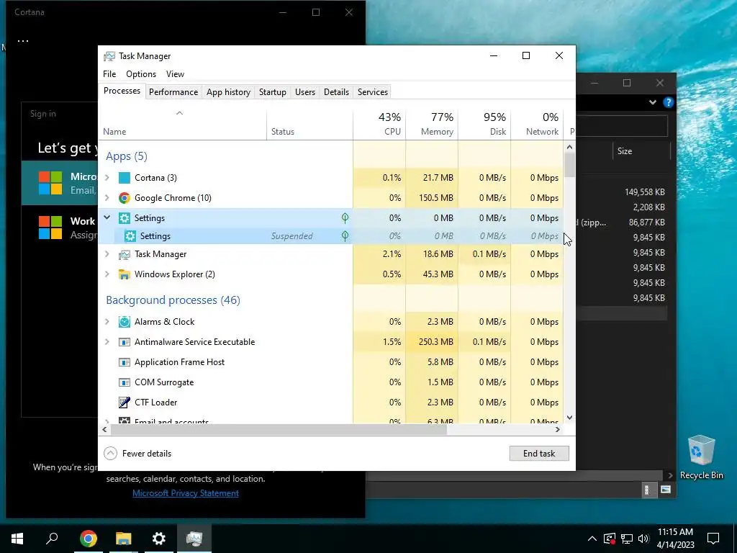Expand the Cortana (3) process group
Screen dimensions: 737x553
pyautogui.click(x=107, y=178)
